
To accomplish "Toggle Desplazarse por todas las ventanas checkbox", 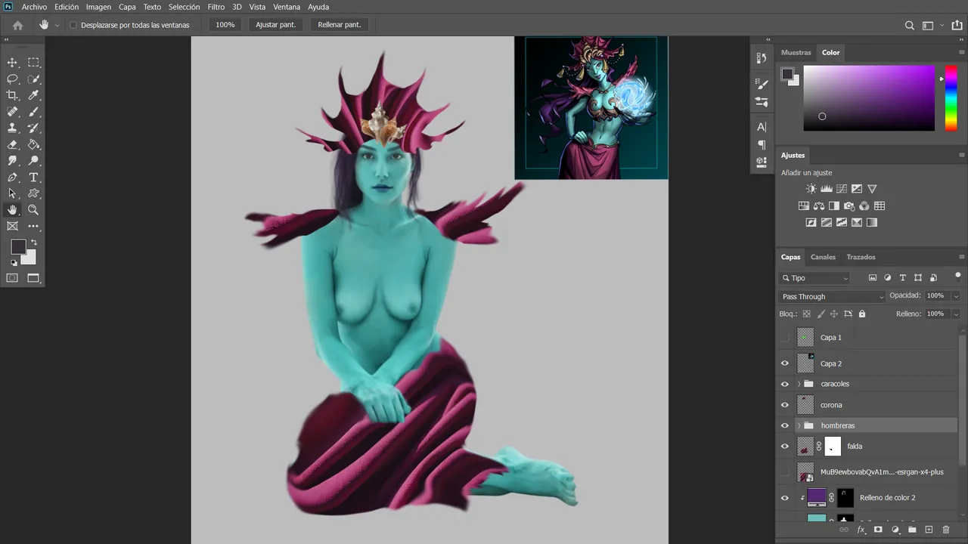I will point(73,25).
